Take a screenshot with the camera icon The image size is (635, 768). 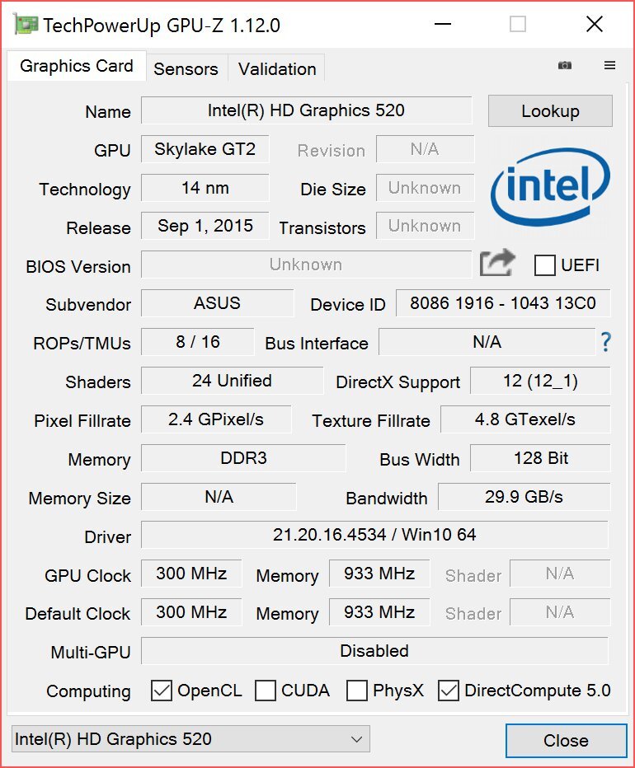(565, 65)
